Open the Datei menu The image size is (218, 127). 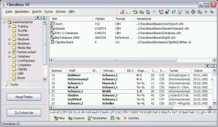[x=9, y=12]
